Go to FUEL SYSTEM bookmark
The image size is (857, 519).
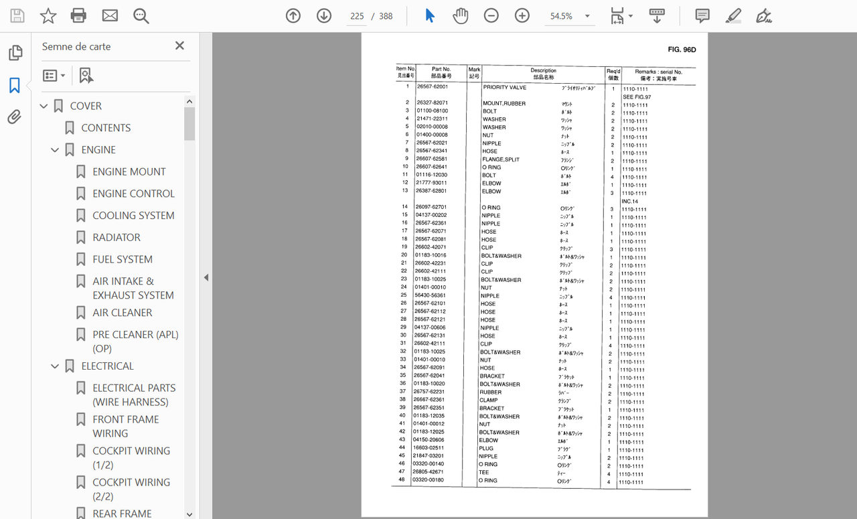tap(123, 259)
